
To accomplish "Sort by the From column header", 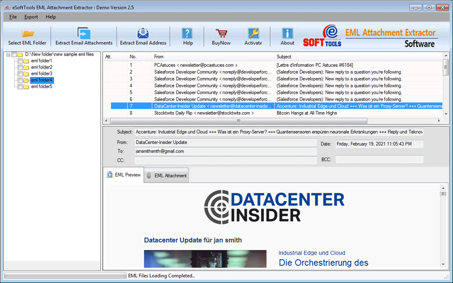I will click(213, 57).
